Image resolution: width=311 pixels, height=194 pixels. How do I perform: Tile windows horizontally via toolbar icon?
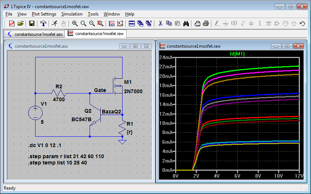pyautogui.click(x=132, y=24)
